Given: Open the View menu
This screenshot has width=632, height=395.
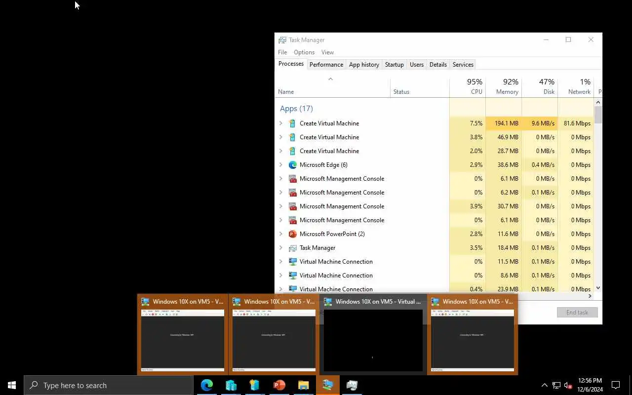Looking at the screenshot, I should point(327,52).
